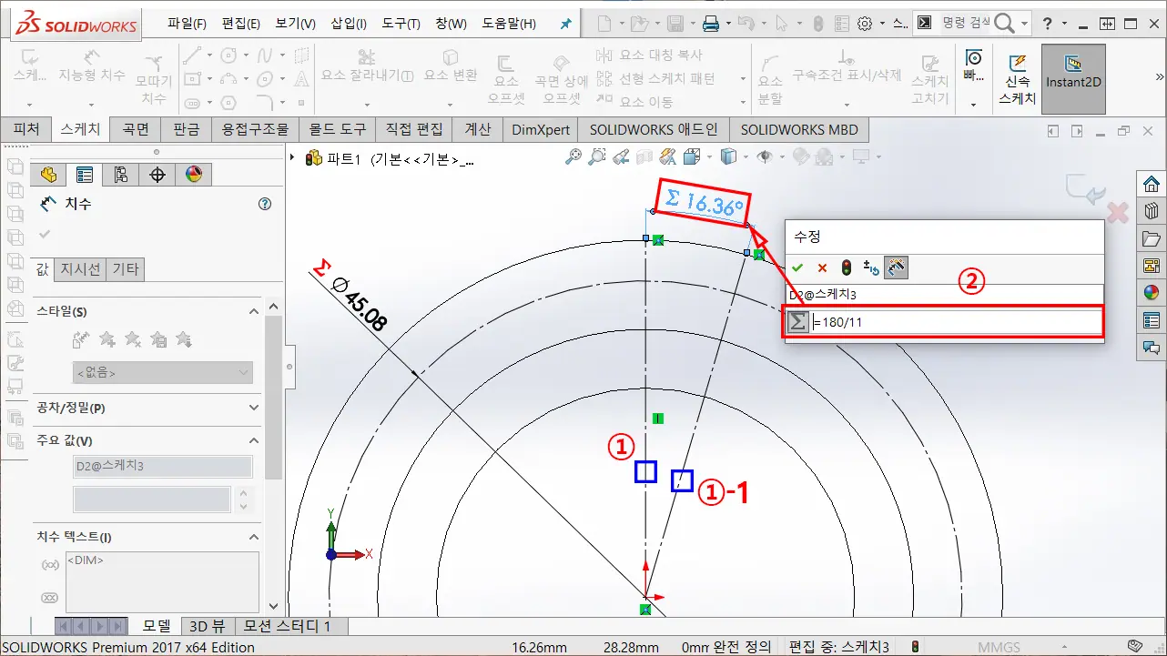Open the 삽입(I) menu
This screenshot has height=656, width=1167.
(349, 24)
